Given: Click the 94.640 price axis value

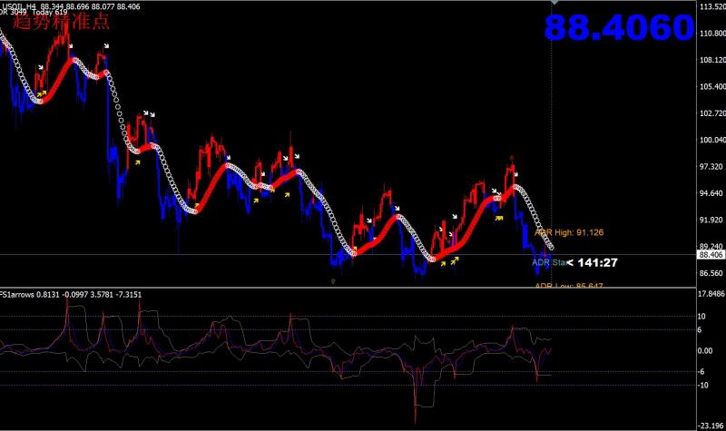Looking at the screenshot, I should coord(711,193).
